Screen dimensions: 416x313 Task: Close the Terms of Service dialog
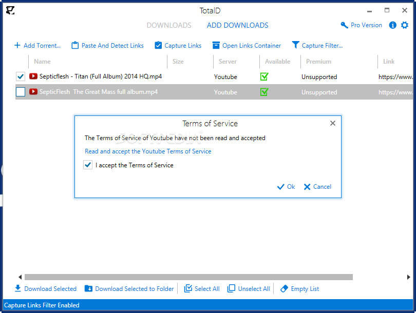coord(333,123)
